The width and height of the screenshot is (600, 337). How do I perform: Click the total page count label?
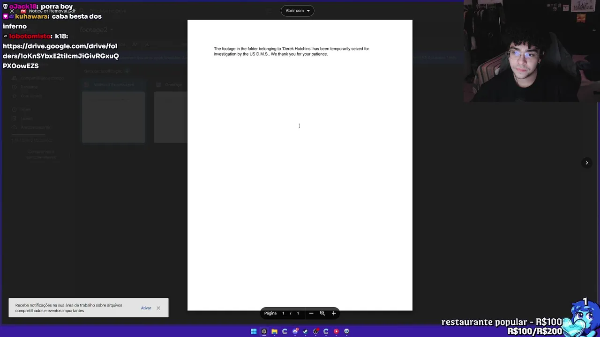point(298,313)
